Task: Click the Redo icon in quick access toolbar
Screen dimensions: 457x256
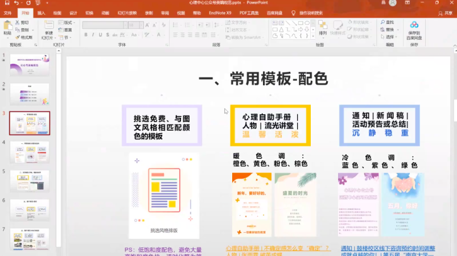Action: pyautogui.click(x=28, y=3)
